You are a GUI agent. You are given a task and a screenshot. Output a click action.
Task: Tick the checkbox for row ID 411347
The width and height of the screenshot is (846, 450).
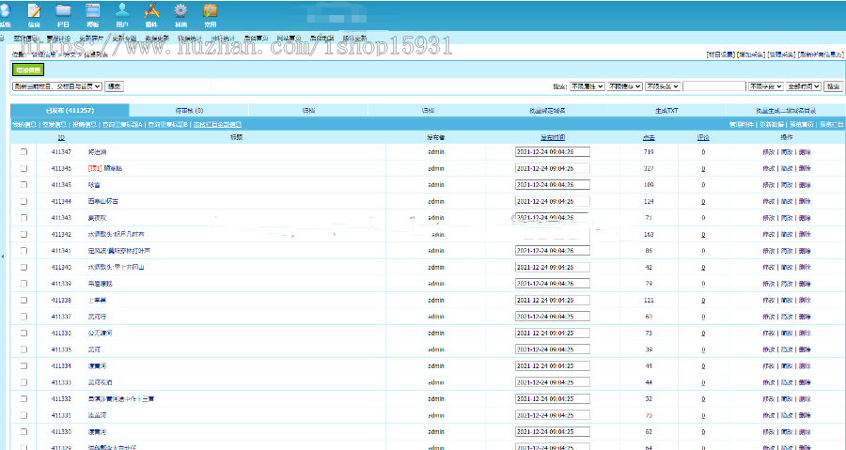pyautogui.click(x=23, y=152)
